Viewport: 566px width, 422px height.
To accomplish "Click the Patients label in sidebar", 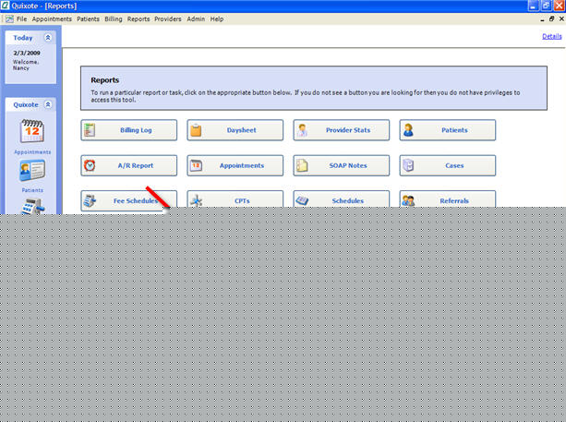I will [32, 190].
